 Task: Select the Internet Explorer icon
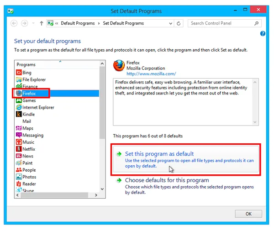click(19, 107)
